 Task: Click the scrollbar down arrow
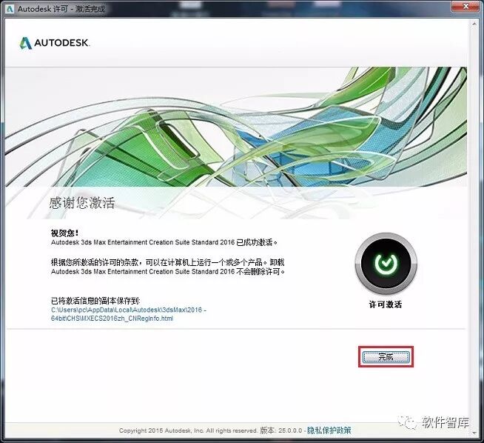click(474, 433)
